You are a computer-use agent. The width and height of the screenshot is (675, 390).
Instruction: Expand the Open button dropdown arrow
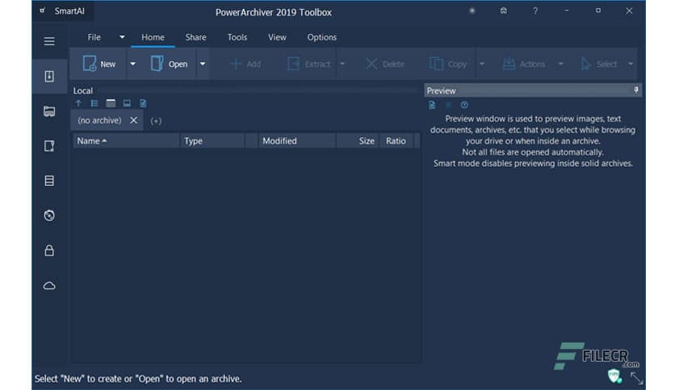203,64
